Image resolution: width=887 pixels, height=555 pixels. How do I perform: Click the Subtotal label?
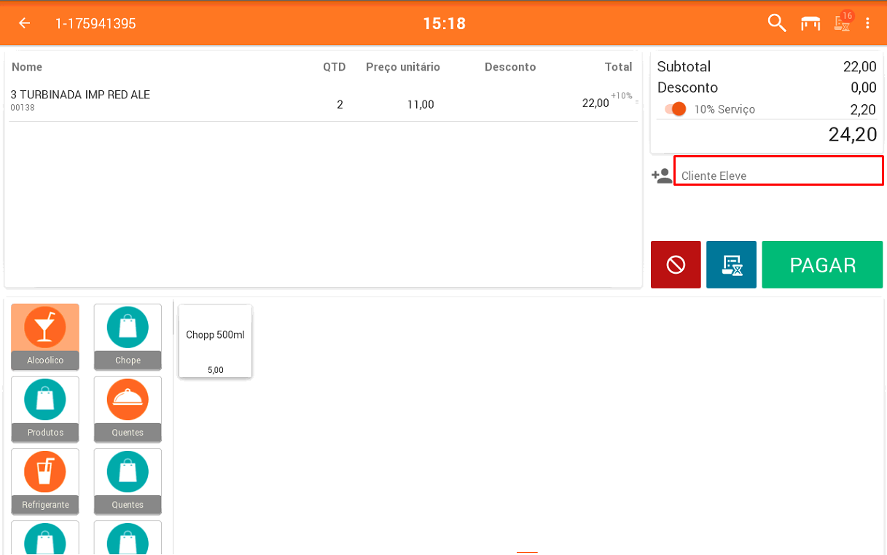(x=684, y=66)
